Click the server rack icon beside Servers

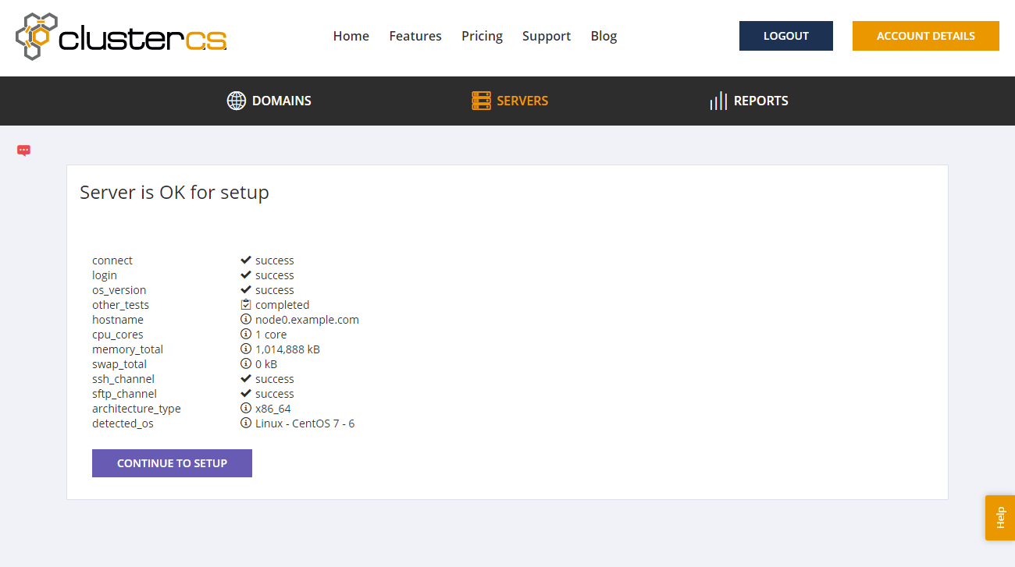click(481, 101)
